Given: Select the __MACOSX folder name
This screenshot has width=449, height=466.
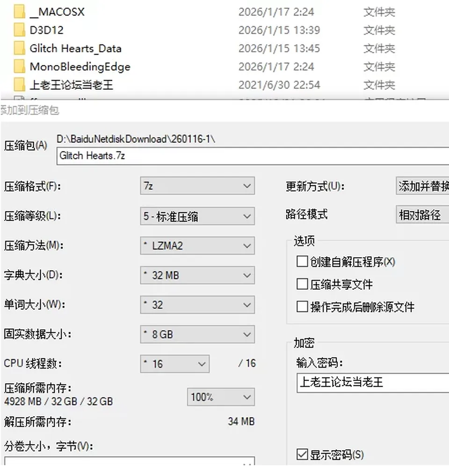Looking at the screenshot, I should click(x=57, y=12).
